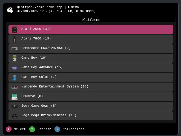Click the Atari 7800 joystick icon
The image size is (181, 136).
(15, 39)
